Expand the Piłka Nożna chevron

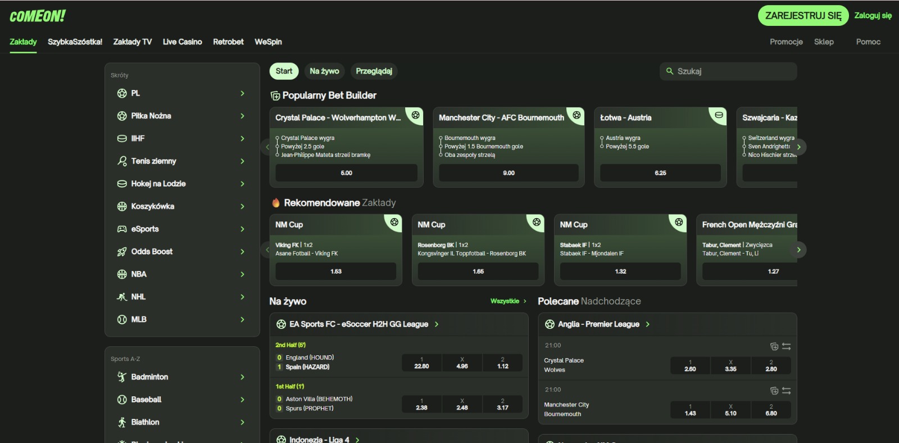point(242,116)
